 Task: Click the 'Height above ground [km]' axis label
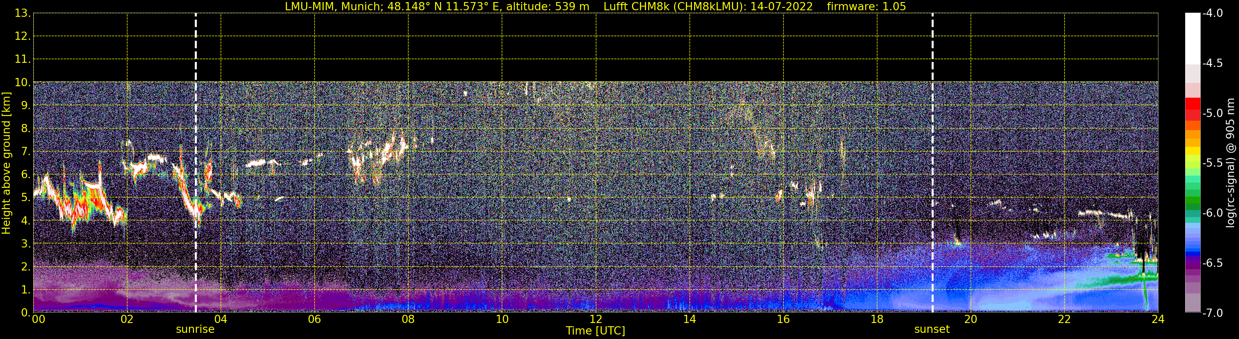coord(6,163)
